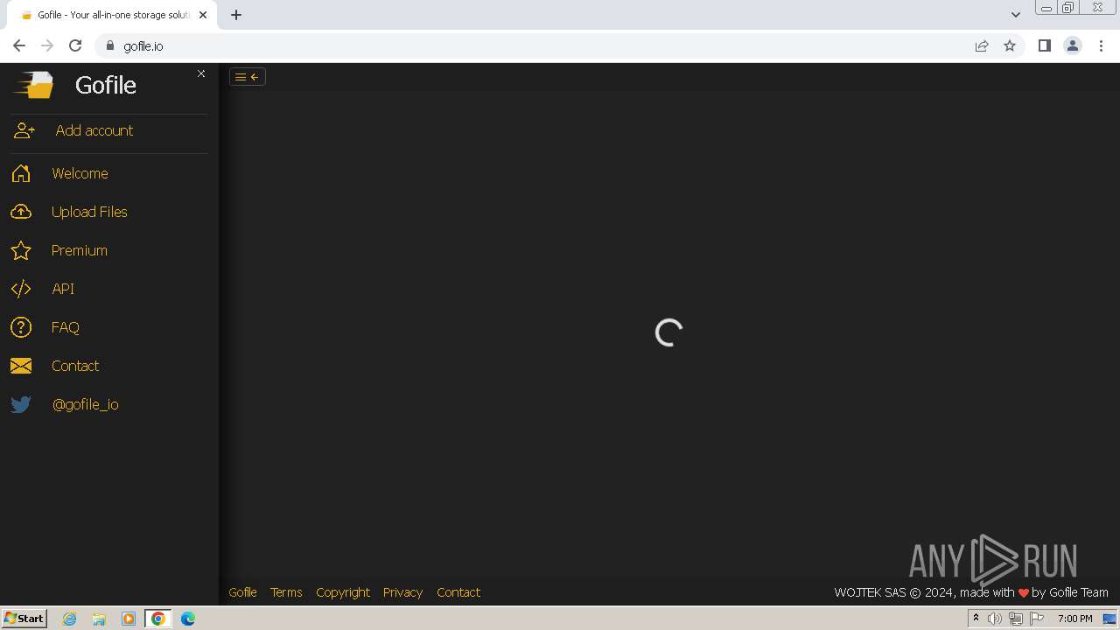Click the Twitter bird icon
1120x630 pixels.
pos(21,404)
